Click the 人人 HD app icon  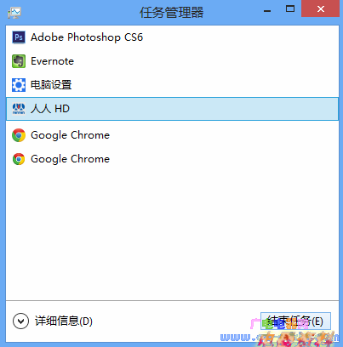[x=19, y=109]
